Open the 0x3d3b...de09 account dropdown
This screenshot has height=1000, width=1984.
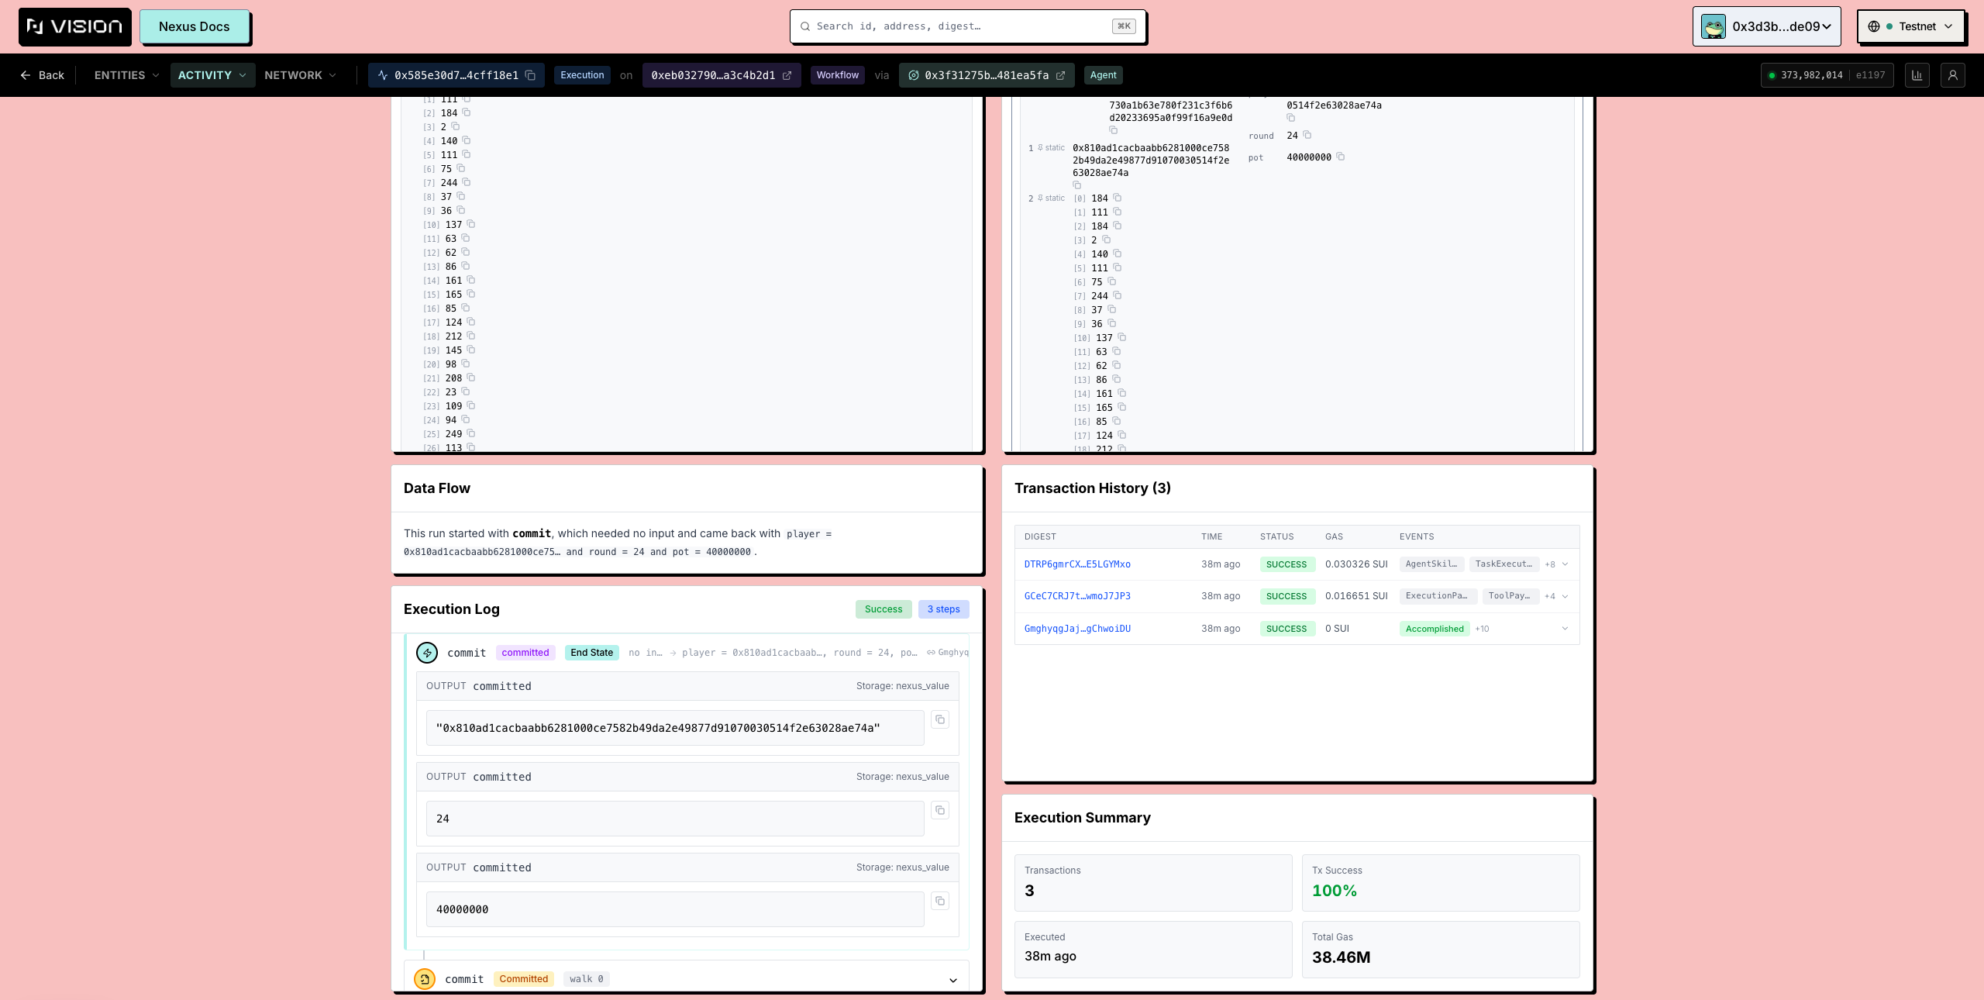1766,26
